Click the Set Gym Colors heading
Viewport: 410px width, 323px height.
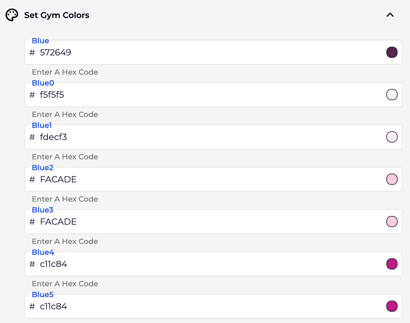pos(57,15)
